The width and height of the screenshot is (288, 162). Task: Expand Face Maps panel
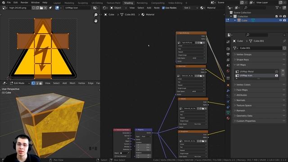pyautogui.click(x=259, y=90)
